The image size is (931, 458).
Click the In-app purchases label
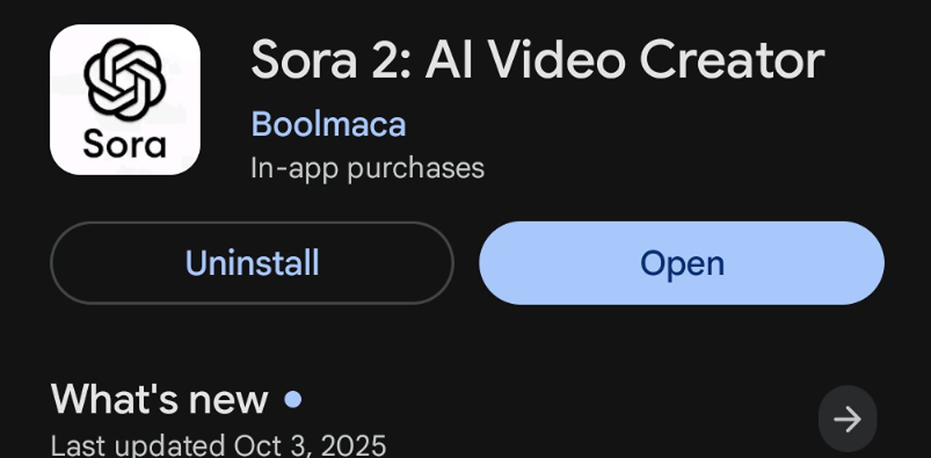pyautogui.click(x=367, y=168)
